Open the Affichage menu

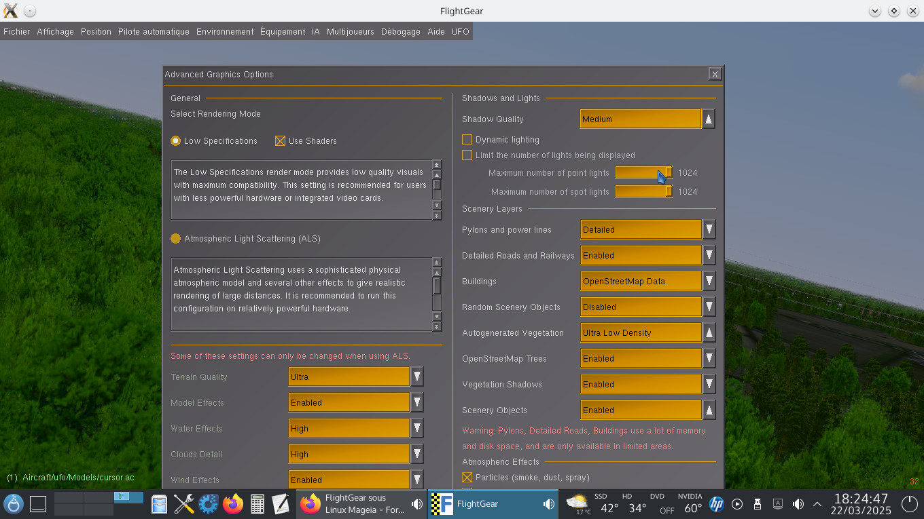[56, 32]
